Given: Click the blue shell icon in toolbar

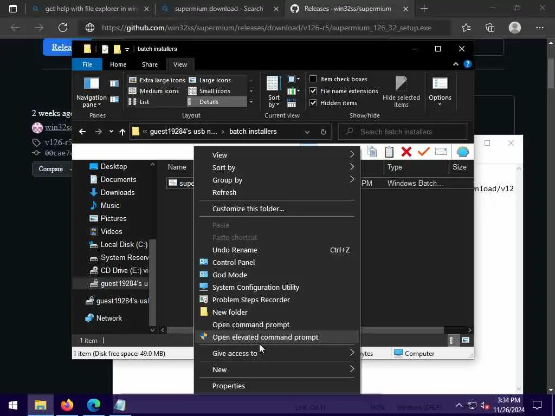Looking at the screenshot, I should 463,152.
